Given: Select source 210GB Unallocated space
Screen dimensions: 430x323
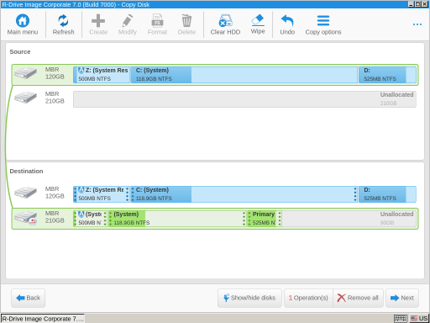Looking at the screenshot, I should pyautogui.click(x=244, y=99).
